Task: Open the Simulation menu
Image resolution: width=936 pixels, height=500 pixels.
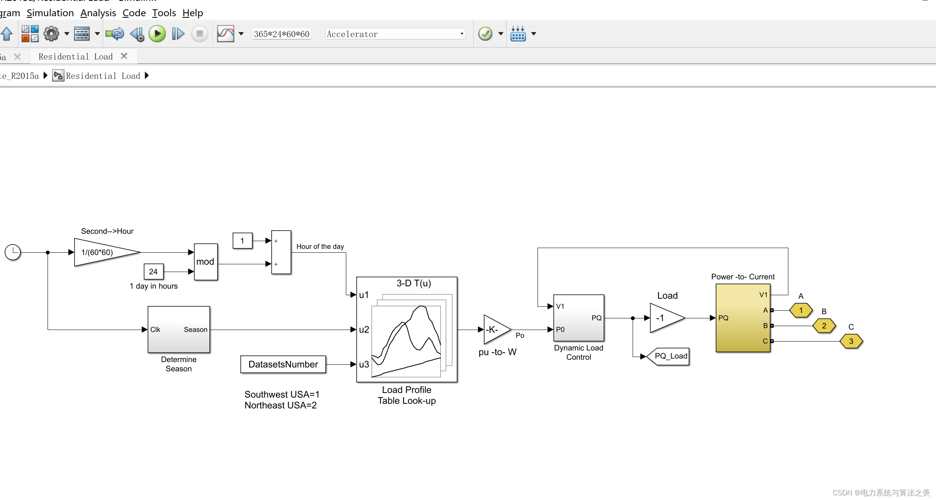Action: click(50, 13)
